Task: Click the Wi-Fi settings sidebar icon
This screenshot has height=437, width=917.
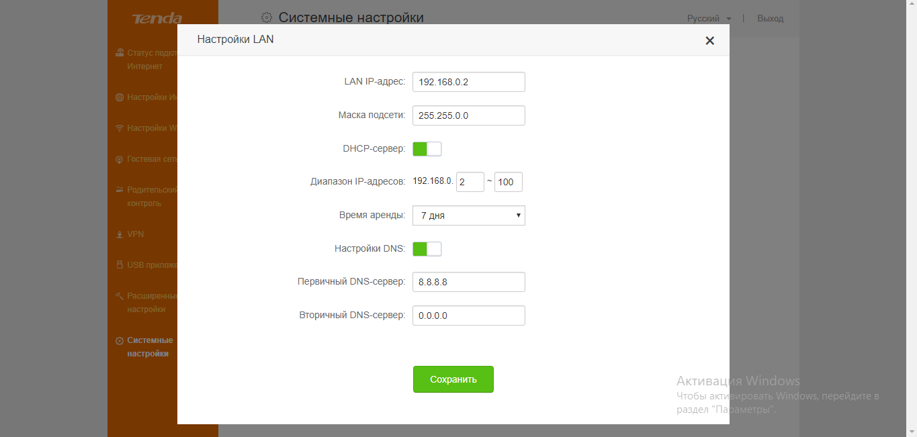Action: coord(120,128)
